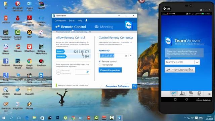The width and height of the screenshot is (215, 121).
Task: Open Photoshop CC desktop shortcut
Action: click(18, 63)
